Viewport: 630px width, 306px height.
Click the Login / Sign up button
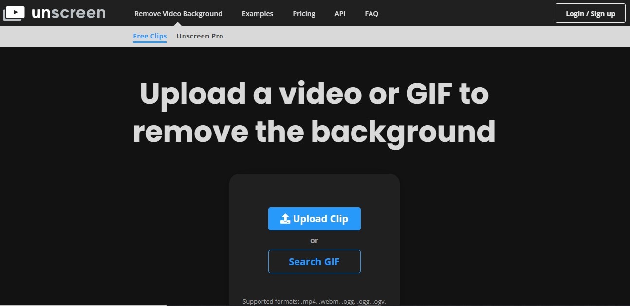[590, 13]
